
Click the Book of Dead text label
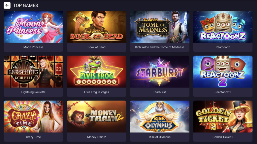[97, 47]
